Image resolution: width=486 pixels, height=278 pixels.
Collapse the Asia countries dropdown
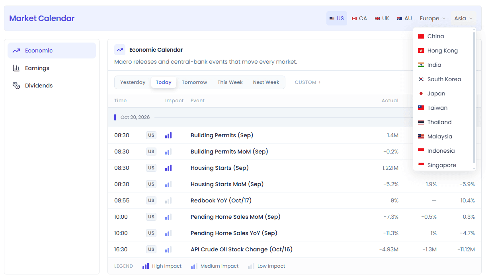[x=464, y=18]
